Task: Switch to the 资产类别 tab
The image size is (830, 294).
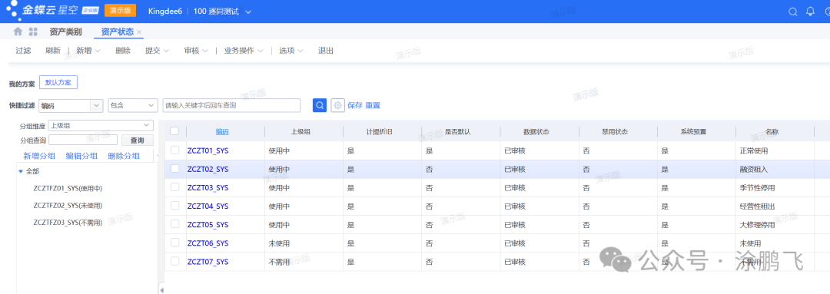Action: click(65, 31)
